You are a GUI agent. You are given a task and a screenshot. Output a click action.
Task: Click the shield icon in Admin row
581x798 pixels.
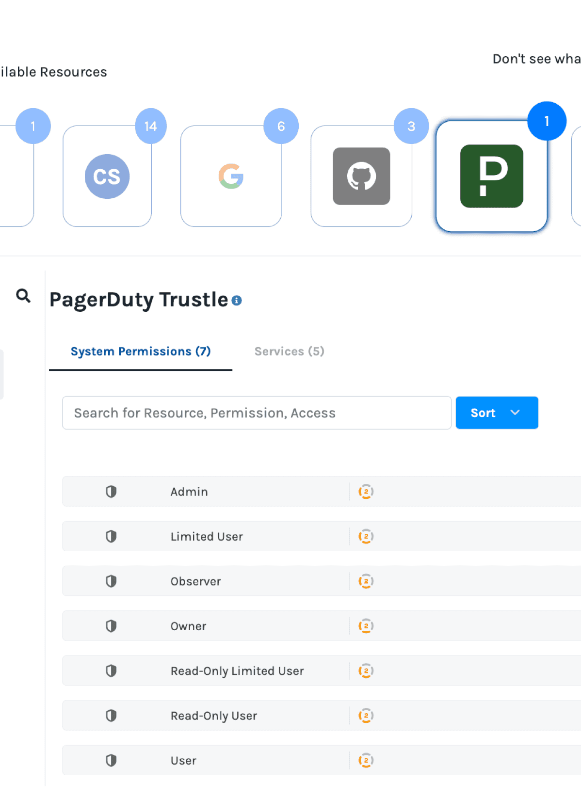coord(111,492)
